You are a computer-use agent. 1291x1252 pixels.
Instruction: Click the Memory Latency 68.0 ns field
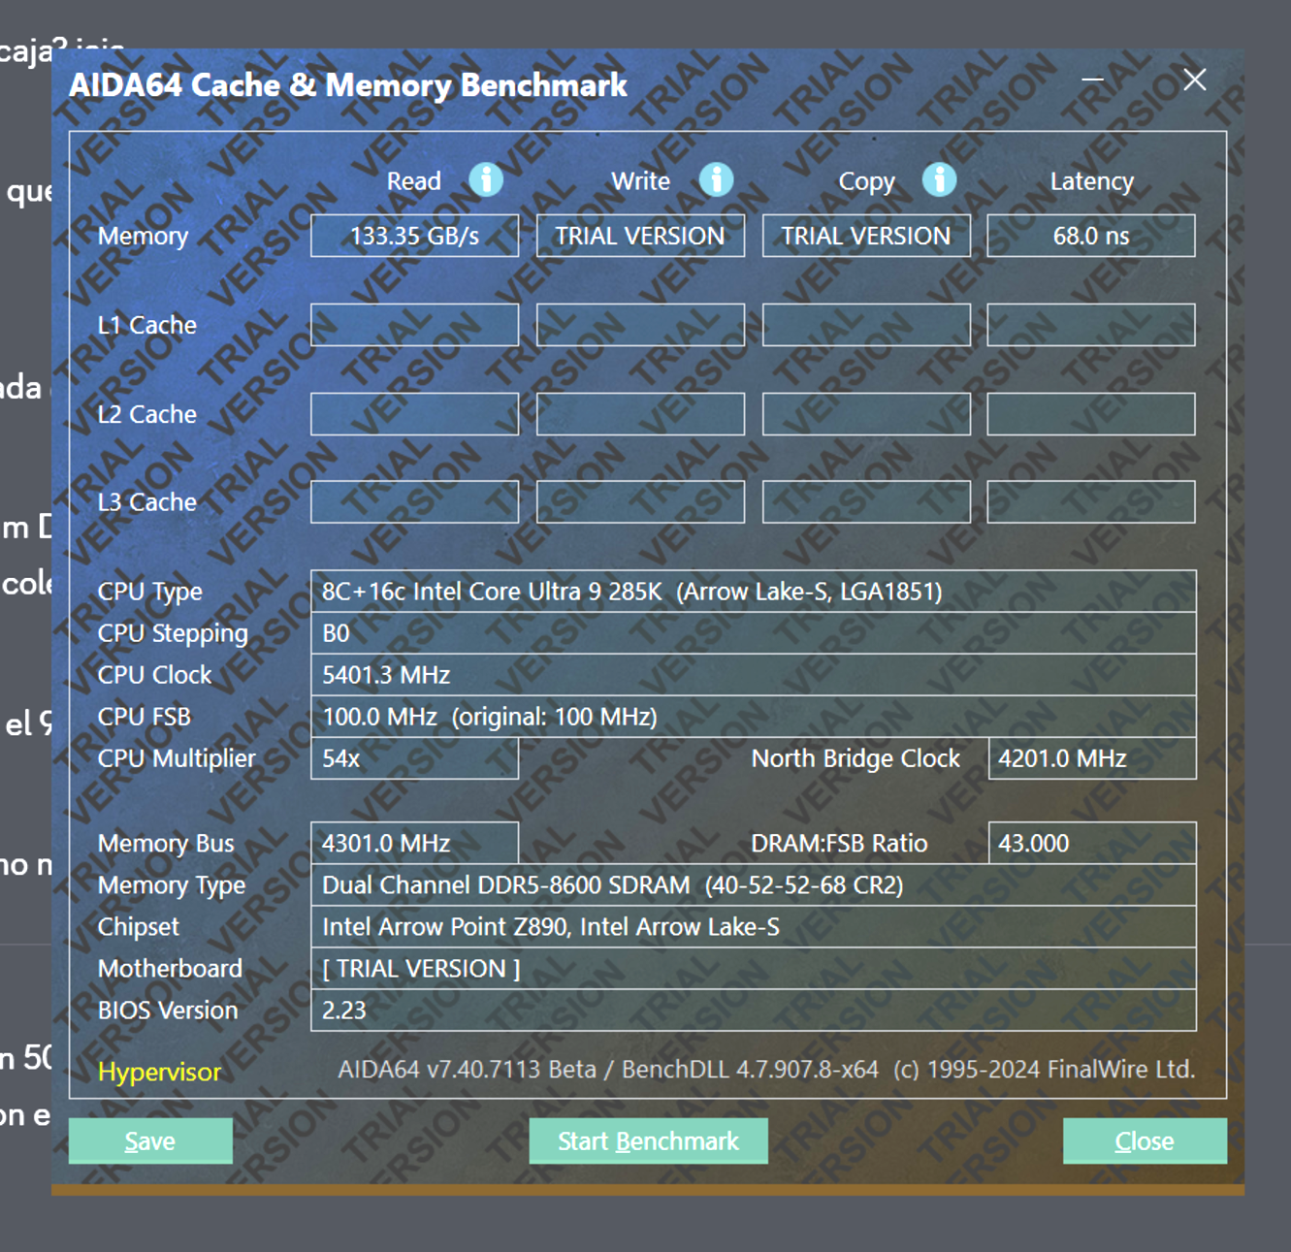(1091, 236)
